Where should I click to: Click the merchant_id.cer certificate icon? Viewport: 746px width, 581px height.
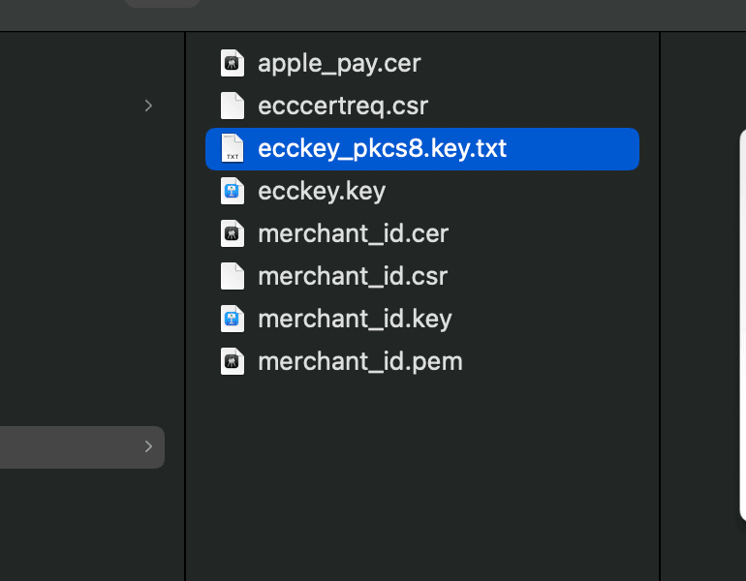pyautogui.click(x=233, y=233)
